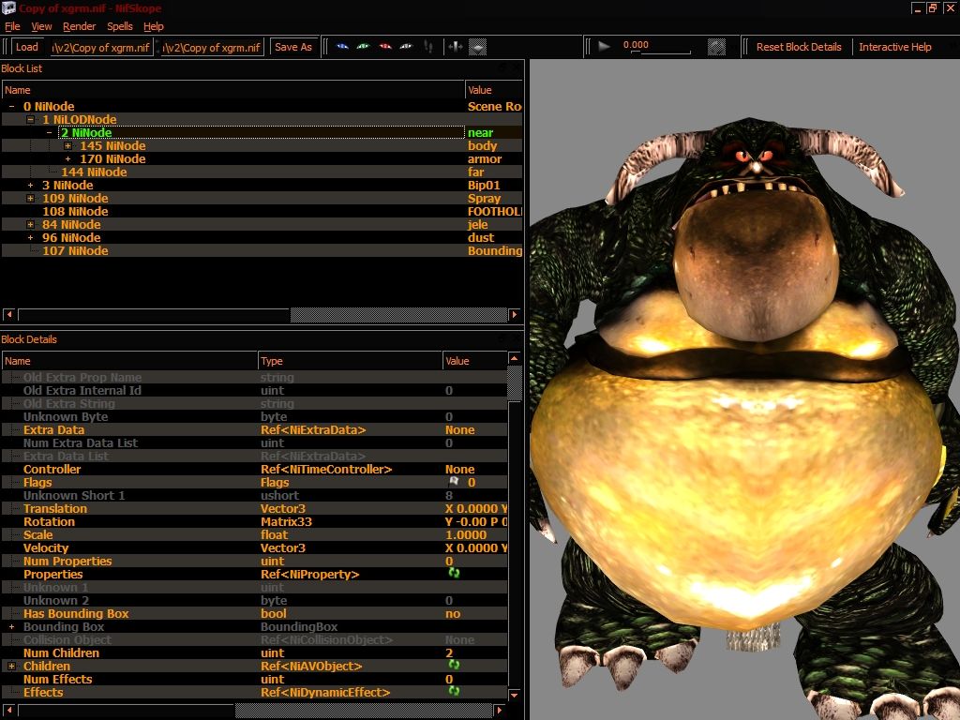Click the Load button
Image resolution: width=960 pixels, height=720 pixels.
click(x=27, y=47)
